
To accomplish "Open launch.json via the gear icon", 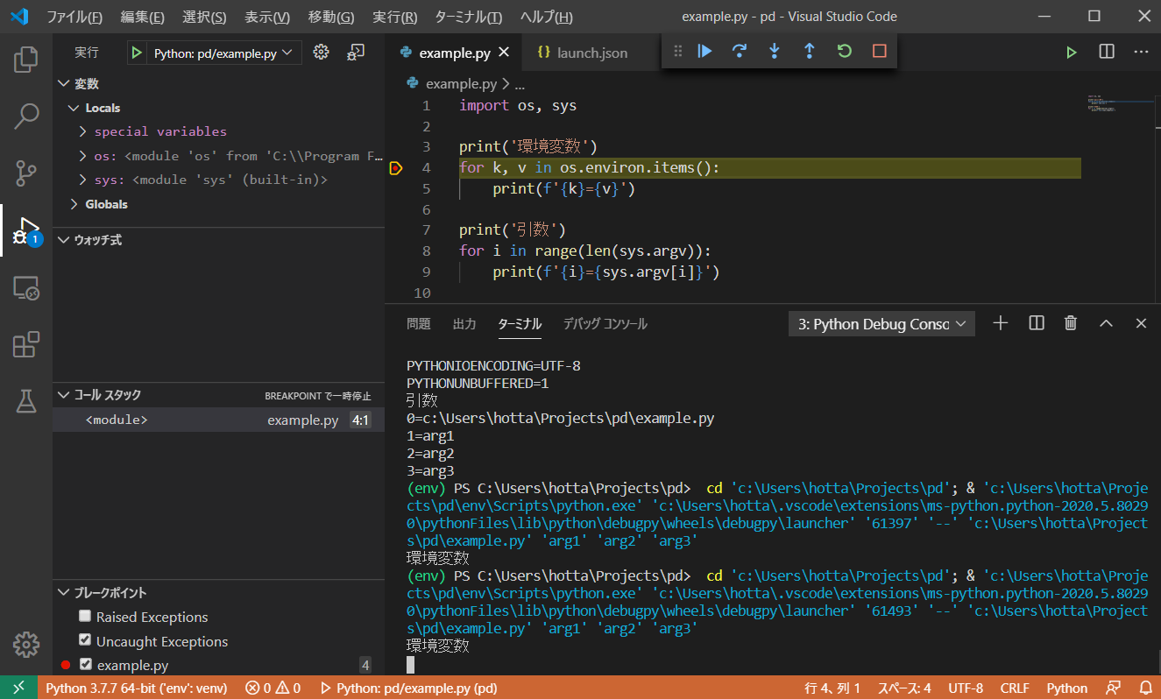I will [321, 53].
